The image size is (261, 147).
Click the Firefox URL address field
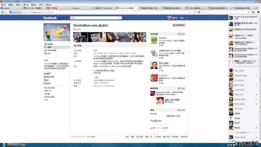click(x=106, y=12)
